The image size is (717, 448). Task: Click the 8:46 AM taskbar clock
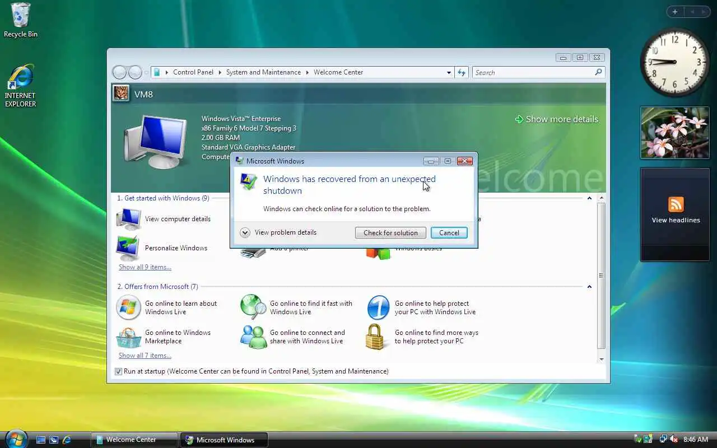696,440
